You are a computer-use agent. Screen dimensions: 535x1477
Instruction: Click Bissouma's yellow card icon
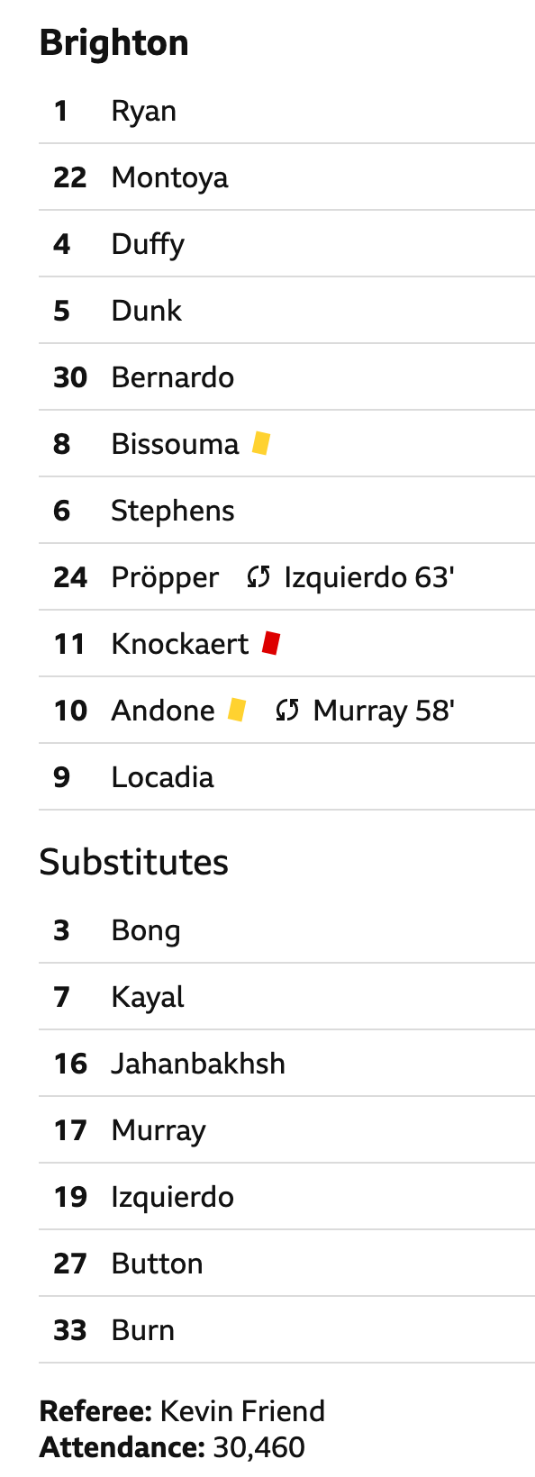tap(261, 443)
